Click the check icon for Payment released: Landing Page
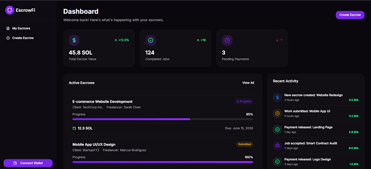This screenshot has width=371, height=169. [277, 130]
